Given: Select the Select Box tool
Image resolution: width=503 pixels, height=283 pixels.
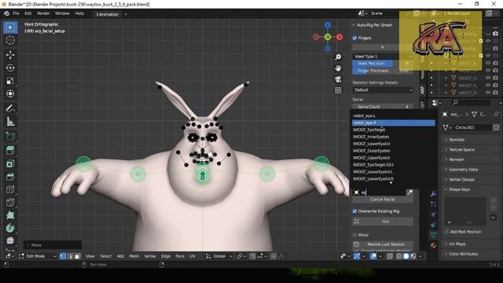Looking at the screenshot, I should [x=10, y=28].
